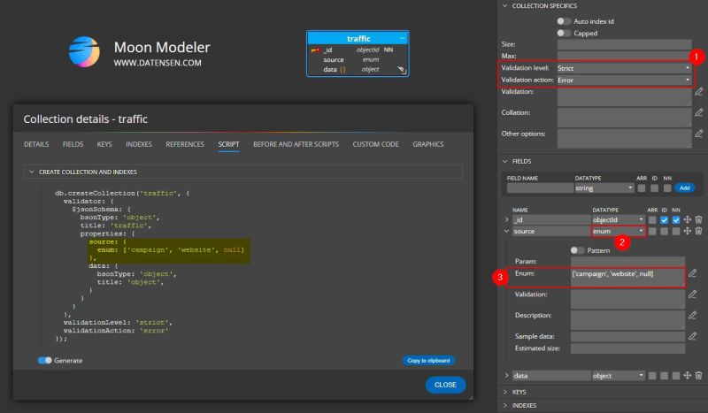This screenshot has height=413, width=708.
Task: Delete the data field with trash icon
Action: tap(698, 376)
